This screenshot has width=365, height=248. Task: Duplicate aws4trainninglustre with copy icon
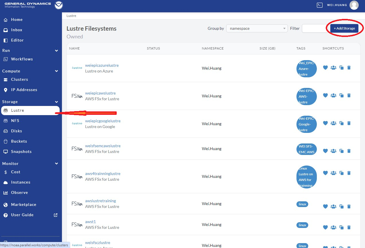pyautogui.click(x=341, y=173)
